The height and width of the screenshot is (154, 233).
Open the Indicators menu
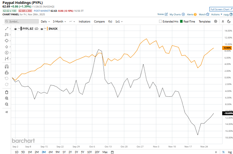(84, 21)
